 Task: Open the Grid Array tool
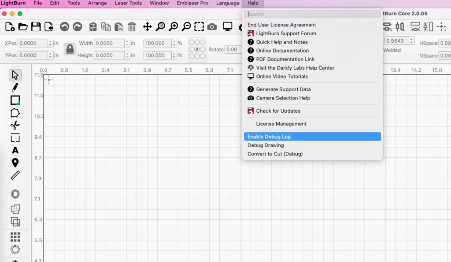(15, 237)
